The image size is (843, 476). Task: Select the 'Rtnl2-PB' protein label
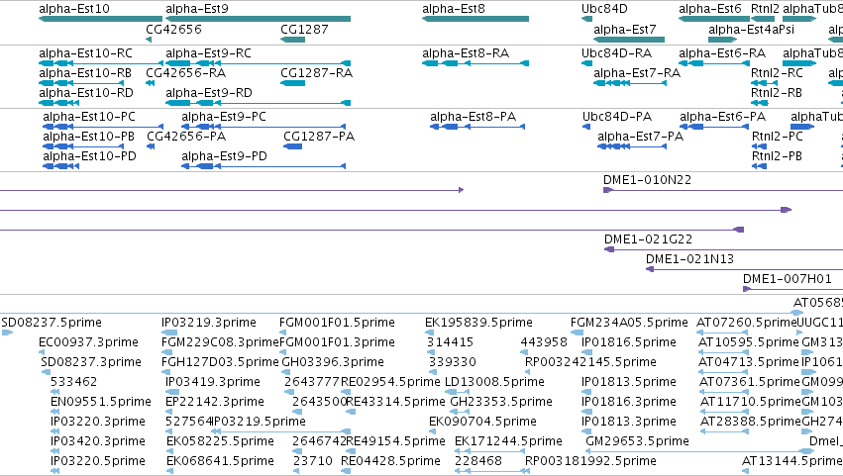coord(777,156)
